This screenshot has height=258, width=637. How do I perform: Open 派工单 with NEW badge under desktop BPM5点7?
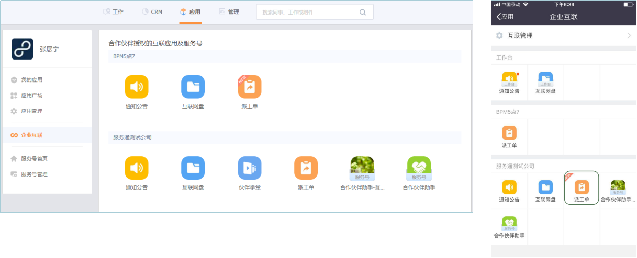pos(250,87)
